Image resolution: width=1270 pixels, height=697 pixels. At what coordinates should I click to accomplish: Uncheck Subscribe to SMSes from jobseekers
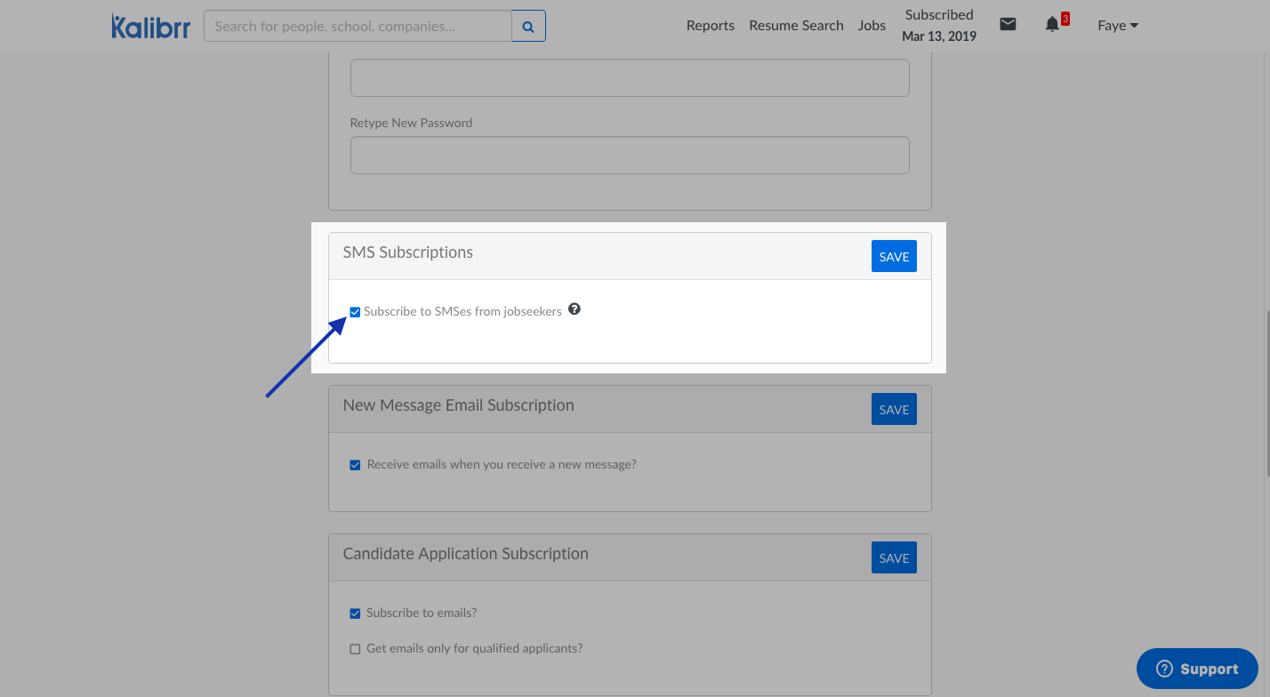(355, 312)
